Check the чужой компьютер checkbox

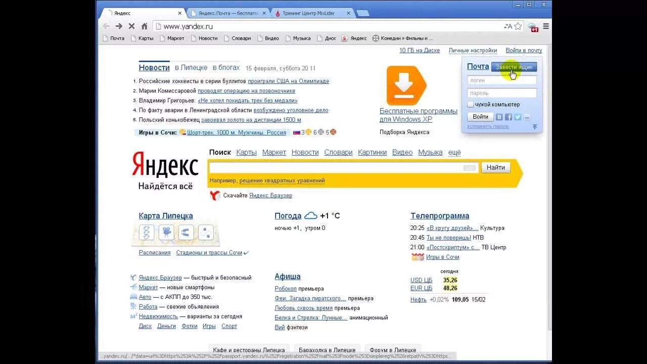471,105
